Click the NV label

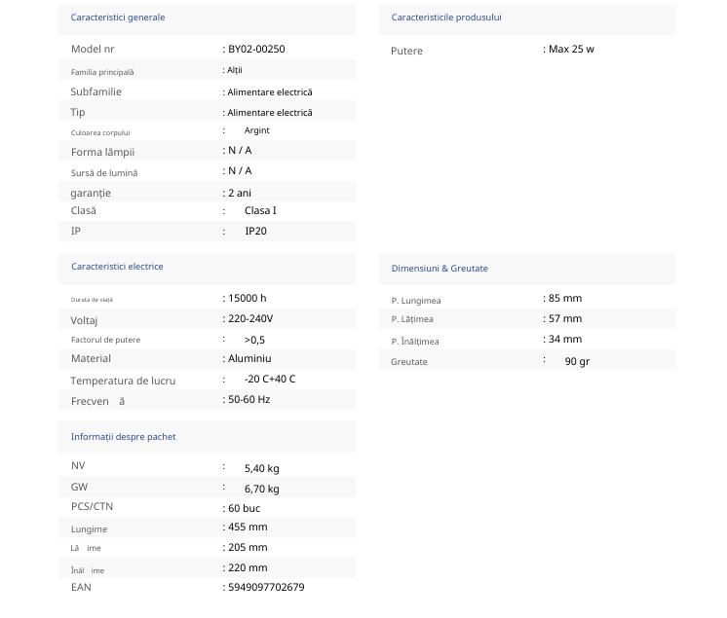78,466
